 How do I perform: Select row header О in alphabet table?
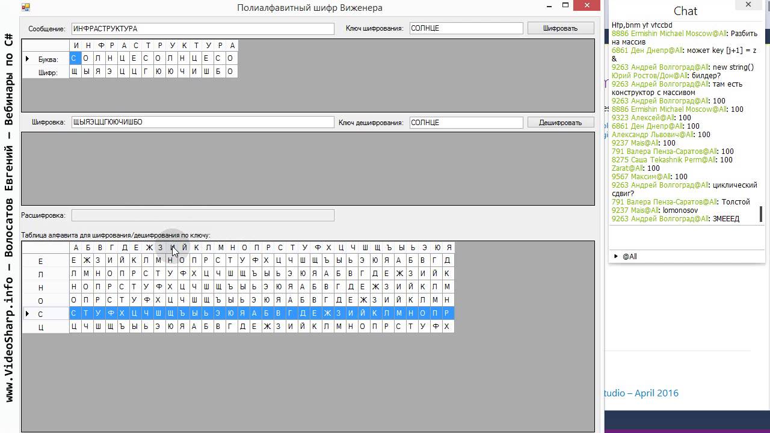click(46, 301)
